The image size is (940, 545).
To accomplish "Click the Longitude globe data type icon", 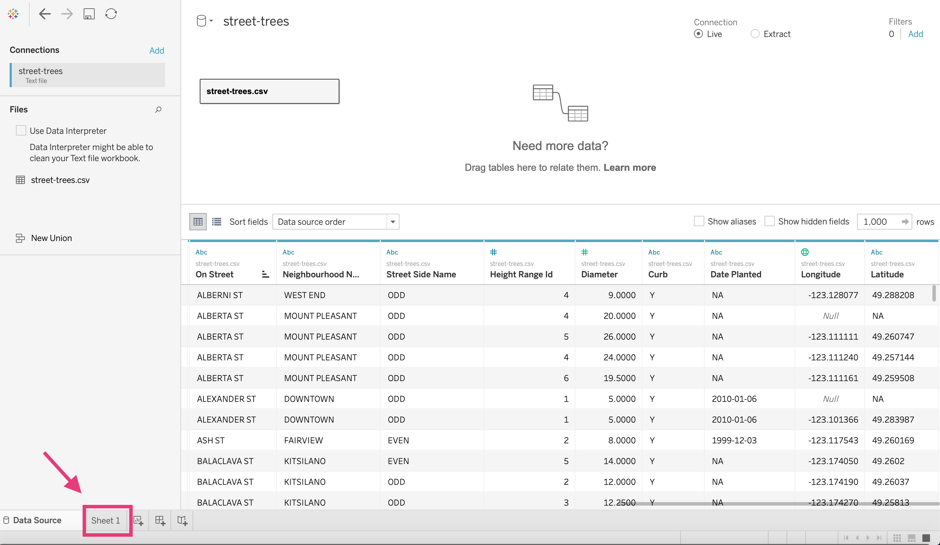I will coord(805,252).
